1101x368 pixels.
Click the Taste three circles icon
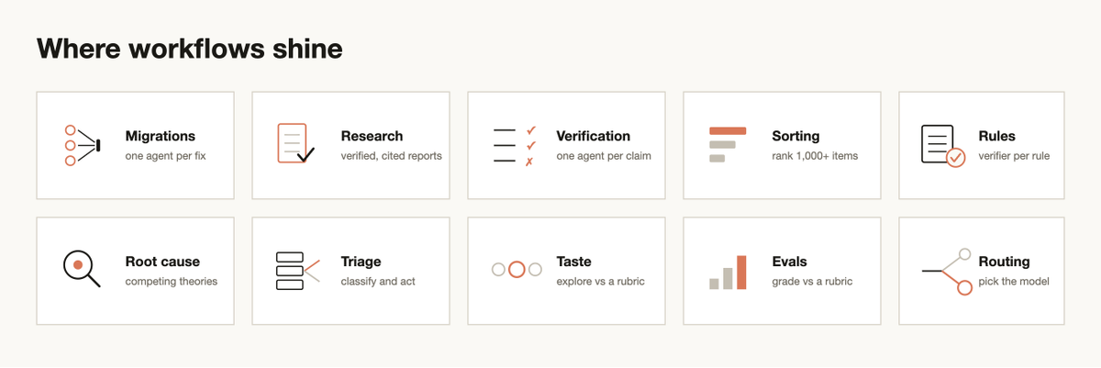tap(517, 270)
